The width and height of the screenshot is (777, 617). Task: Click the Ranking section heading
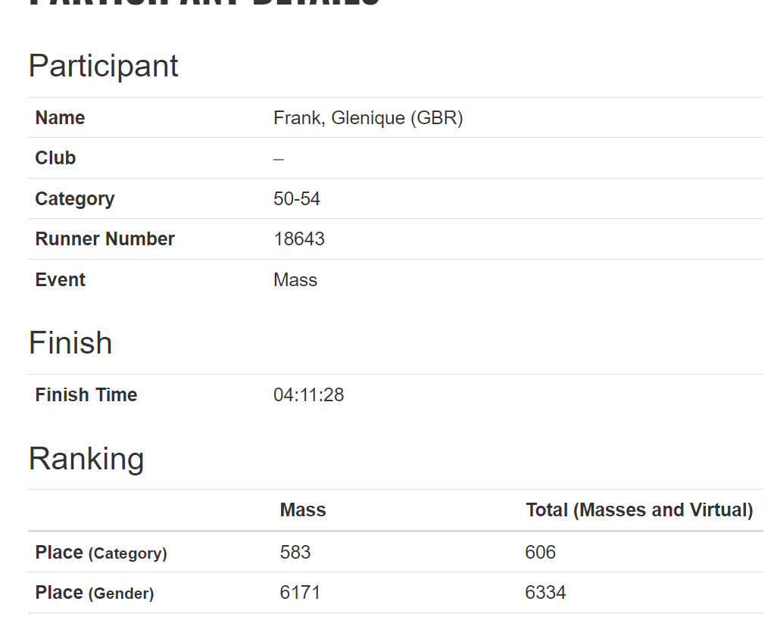(x=86, y=460)
